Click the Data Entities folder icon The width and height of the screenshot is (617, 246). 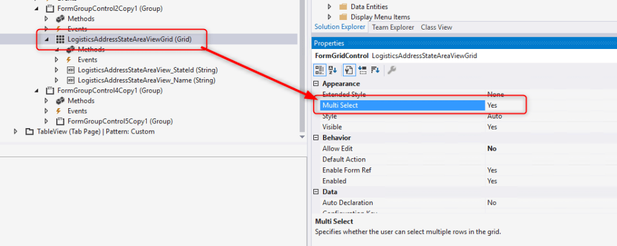pos(343,7)
